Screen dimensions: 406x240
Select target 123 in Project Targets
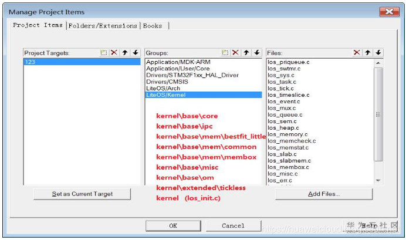(82, 62)
